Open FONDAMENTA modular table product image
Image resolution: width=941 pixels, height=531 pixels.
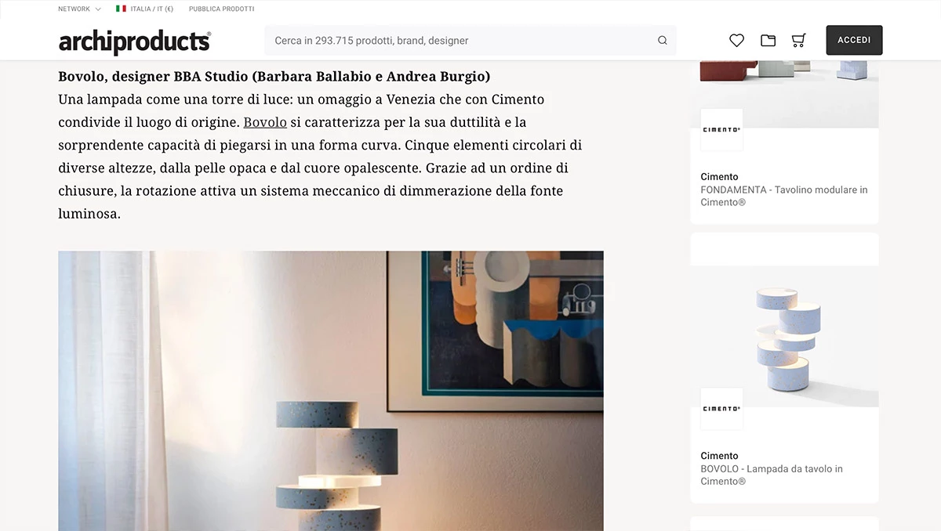(784, 94)
